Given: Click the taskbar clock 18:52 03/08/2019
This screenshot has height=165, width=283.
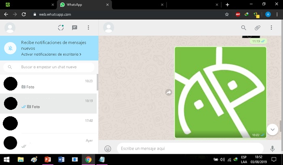Looking at the screenshot, I should tap(258, 159).
